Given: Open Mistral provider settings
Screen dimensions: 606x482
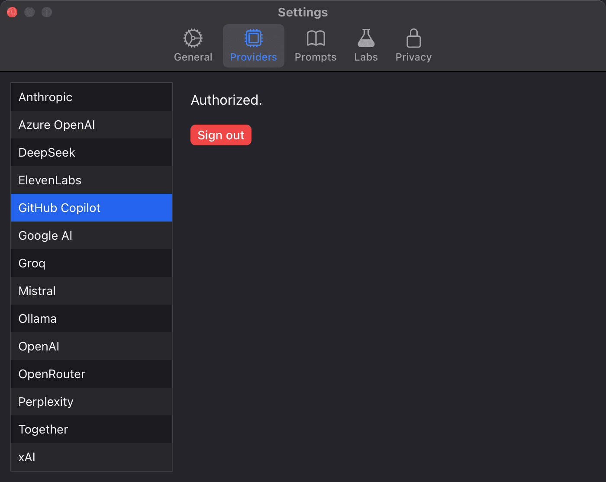Looking at the screenshot, I should [x=92, y=291].
